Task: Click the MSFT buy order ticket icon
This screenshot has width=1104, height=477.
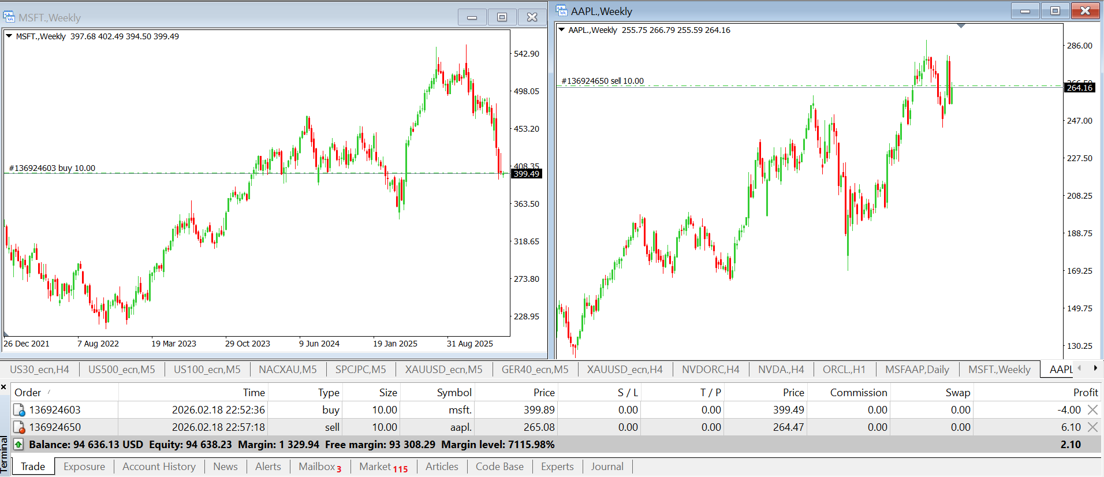Action: pyautogui.click(x=19, y=410)
